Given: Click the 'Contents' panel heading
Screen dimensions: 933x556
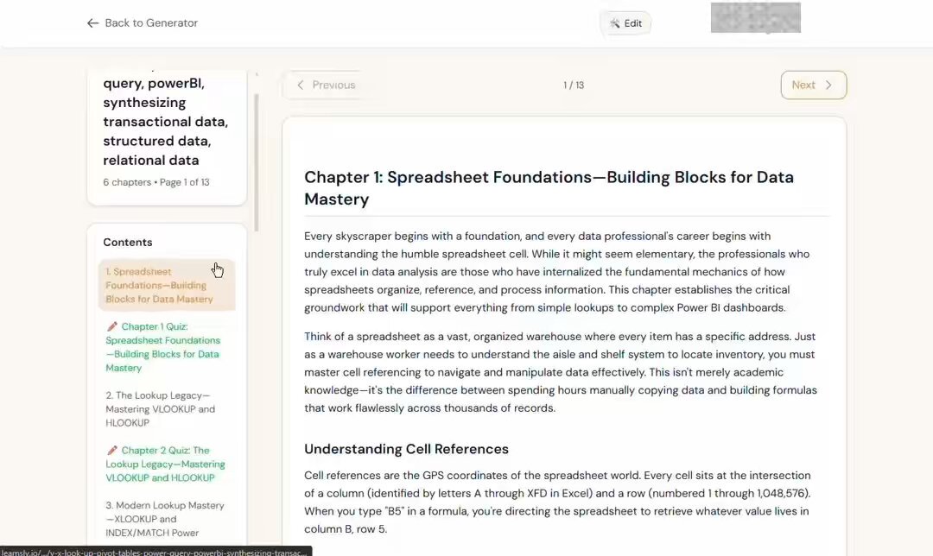Looking at the screenshot, I should pyautogui.click(x=127, y=243).
